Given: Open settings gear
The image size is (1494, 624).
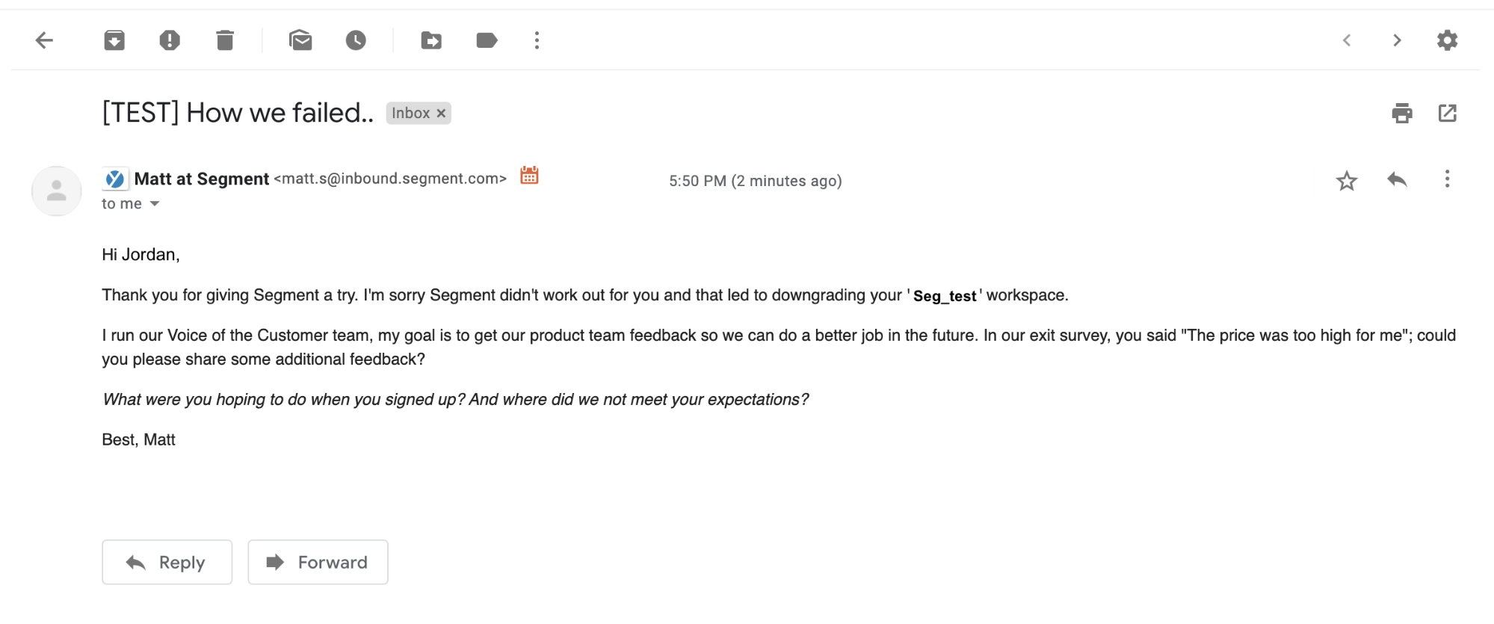Looking at the screenshot, I should click(x=1448, y=40).
